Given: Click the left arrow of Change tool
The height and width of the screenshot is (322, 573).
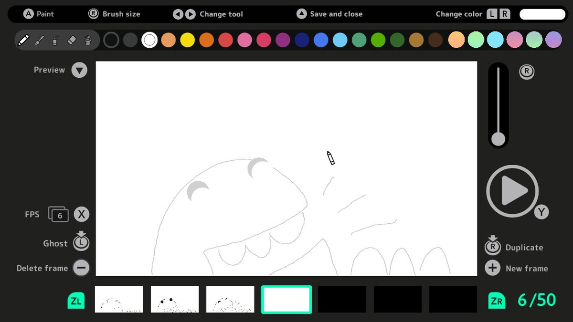Looking at the screenshot, I should point(178,14).
